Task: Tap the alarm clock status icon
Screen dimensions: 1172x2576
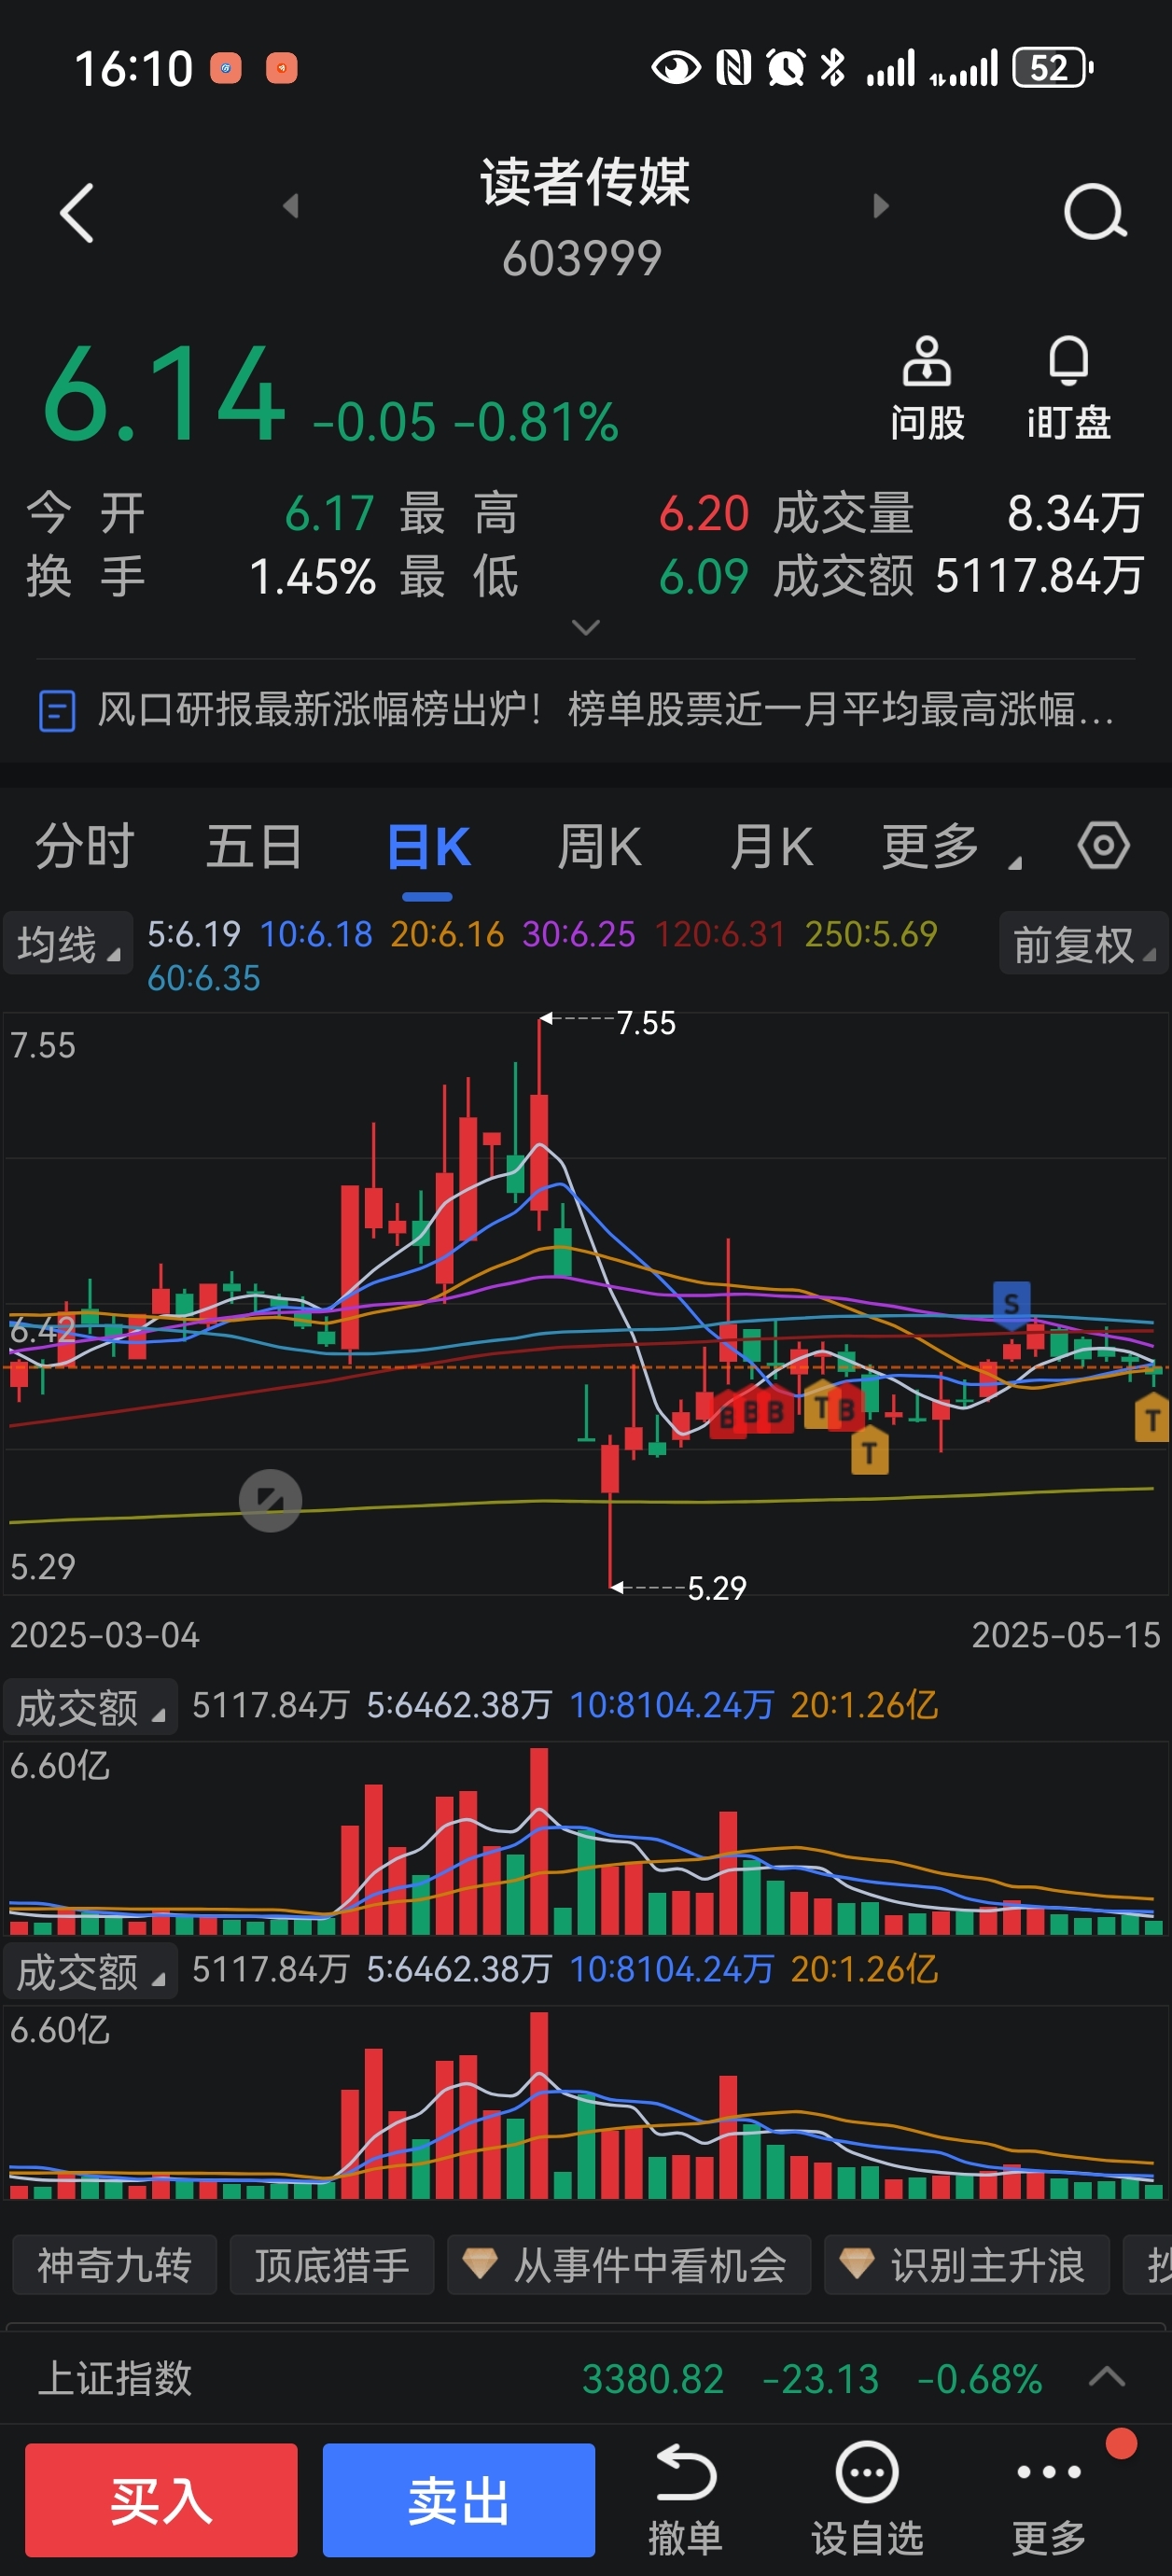Action: coord(786,68)
